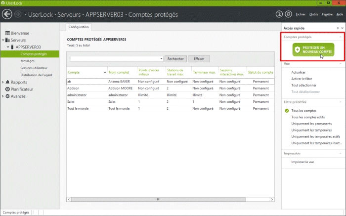
Task: Open Distribution de l'agent
Action: tap(37, 75)
